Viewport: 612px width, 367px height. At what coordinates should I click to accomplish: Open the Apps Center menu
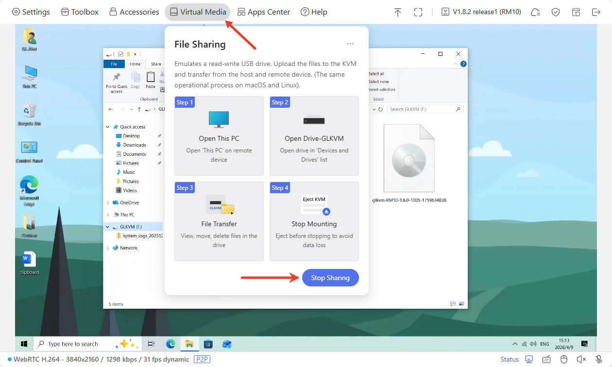(263, 12)
